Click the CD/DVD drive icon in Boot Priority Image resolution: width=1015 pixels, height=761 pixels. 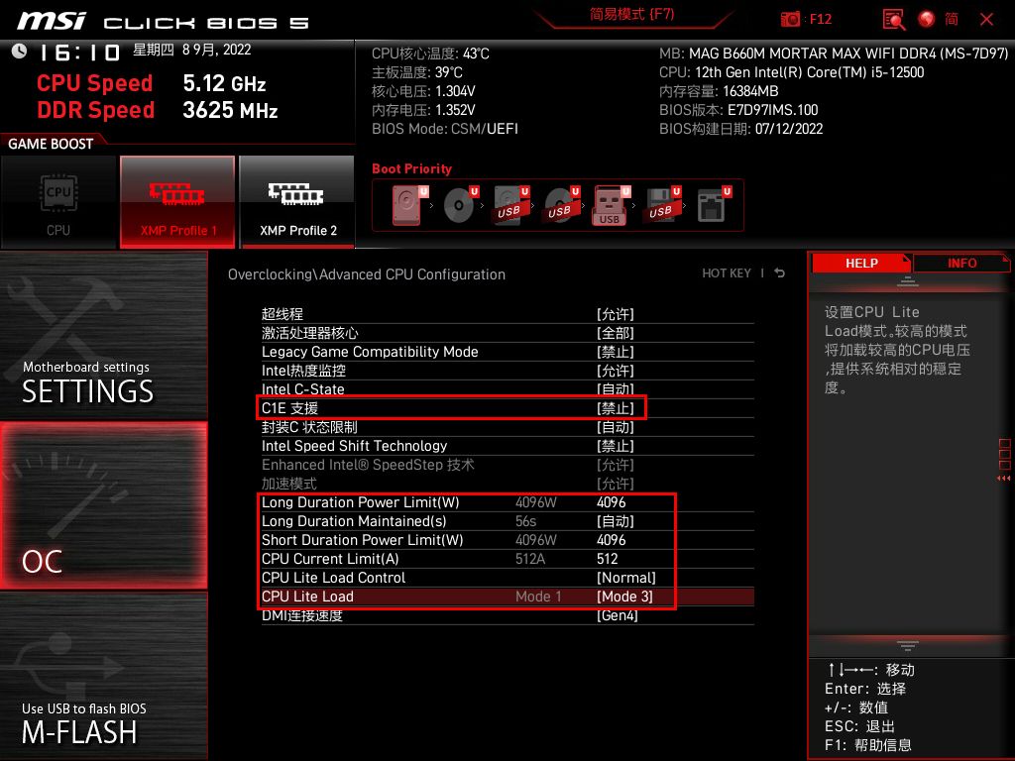point(459,205)
